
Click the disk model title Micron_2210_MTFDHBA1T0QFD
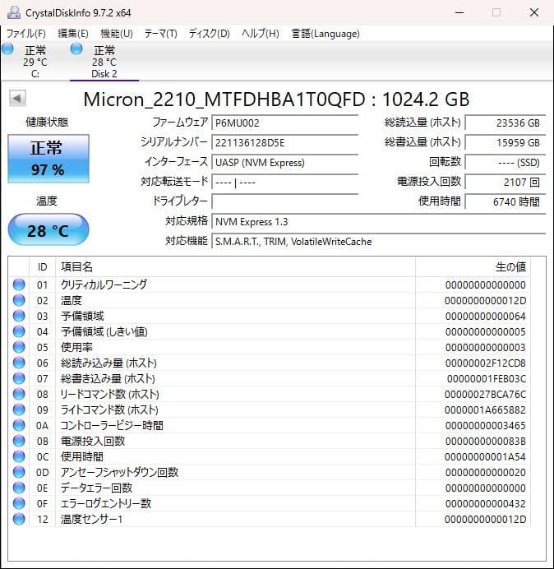pos(224,99)
